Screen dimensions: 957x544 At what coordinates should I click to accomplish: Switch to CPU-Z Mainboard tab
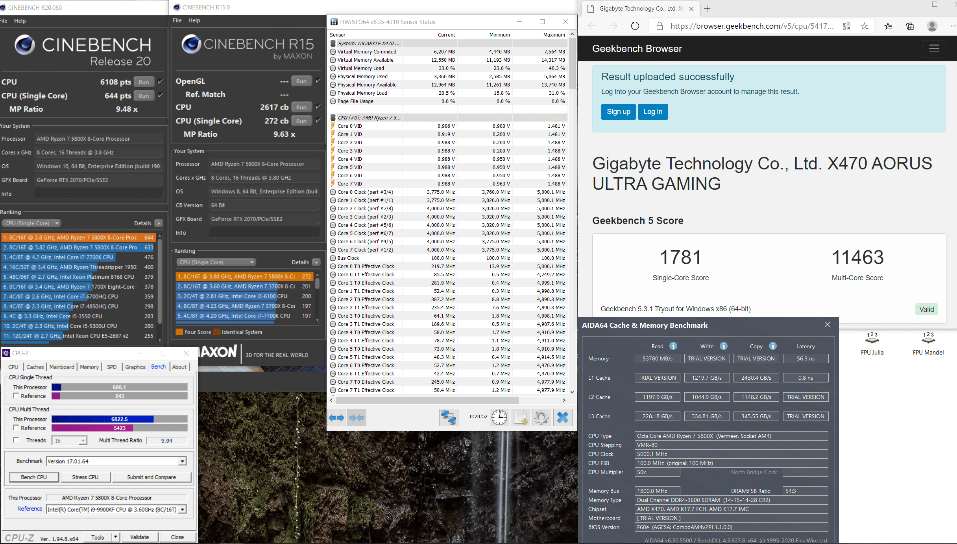tap(62, 367)
